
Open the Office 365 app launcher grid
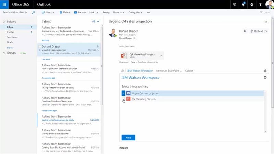[4, 4]
